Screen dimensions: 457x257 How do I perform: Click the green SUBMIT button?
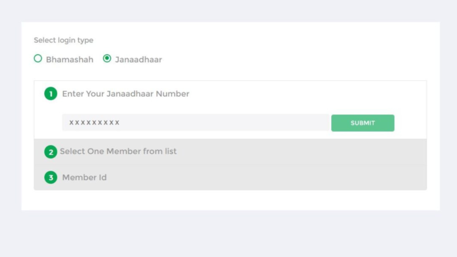click(362, 123)
